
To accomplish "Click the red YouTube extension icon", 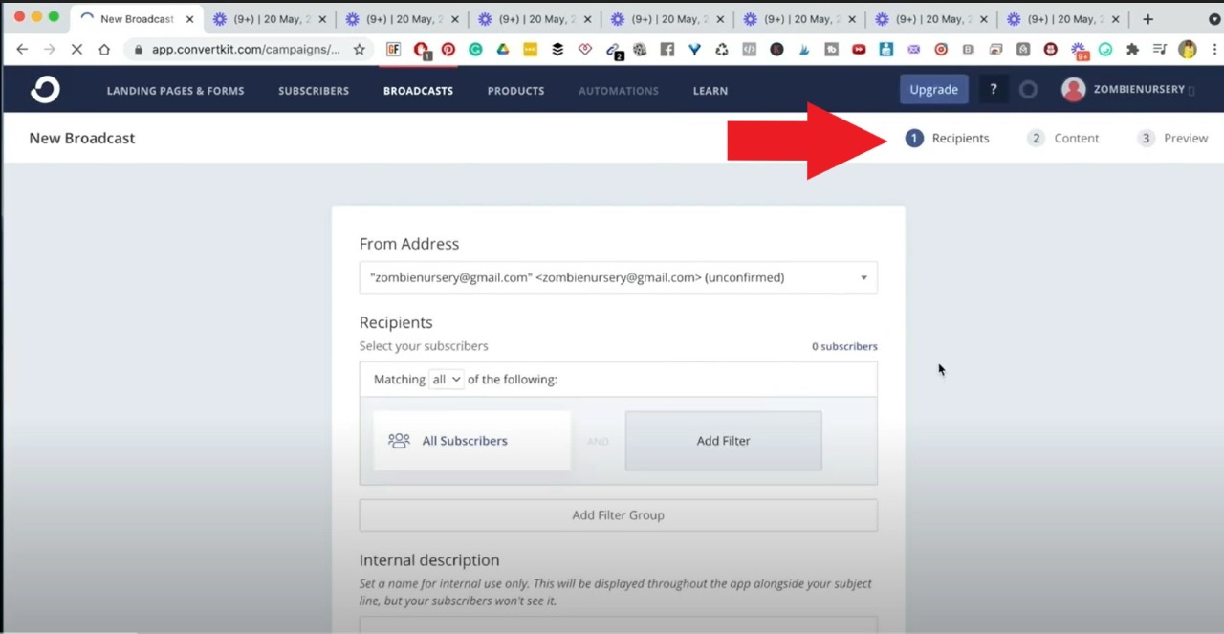I will point(858,49).
